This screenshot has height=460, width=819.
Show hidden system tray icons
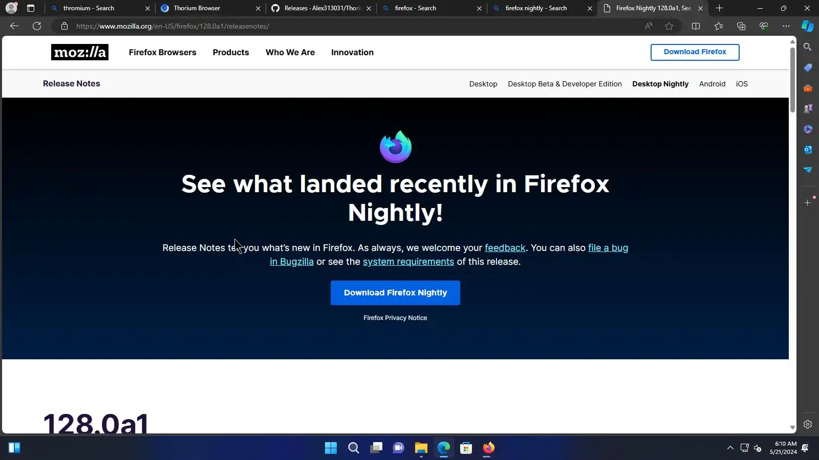click(x=730, y=448)
